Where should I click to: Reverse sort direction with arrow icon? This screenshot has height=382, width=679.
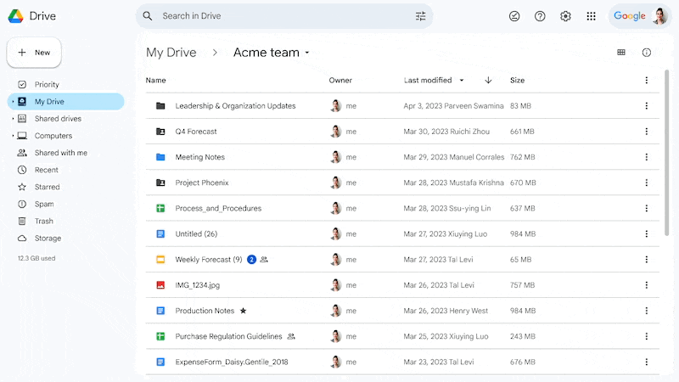[488, 80]
